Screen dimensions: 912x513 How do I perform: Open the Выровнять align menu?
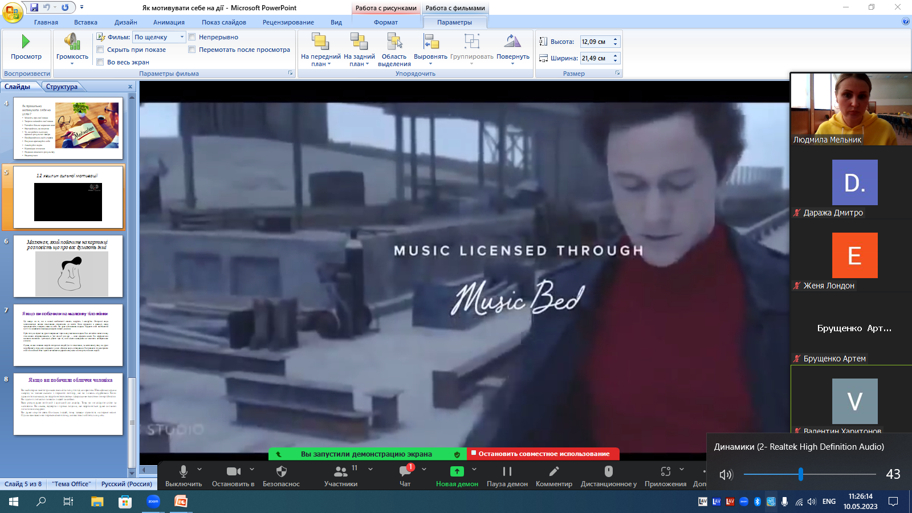[x=430, y=49]
